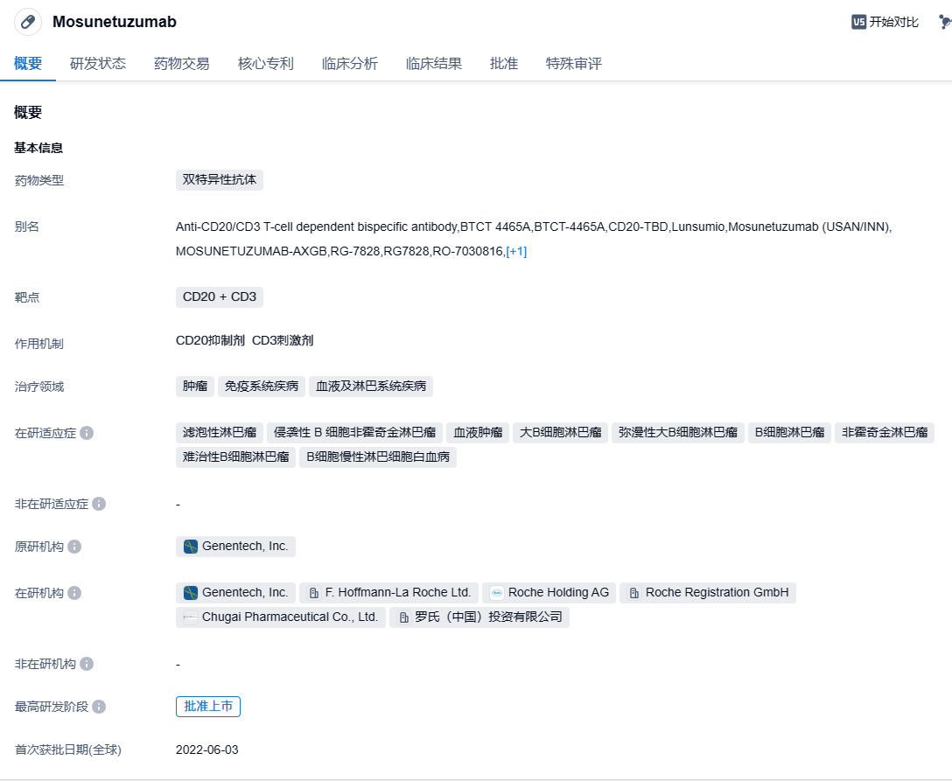Switch to the 研发状态 tab
Viewport: 952px width, 781px height.
click(98, 63)
